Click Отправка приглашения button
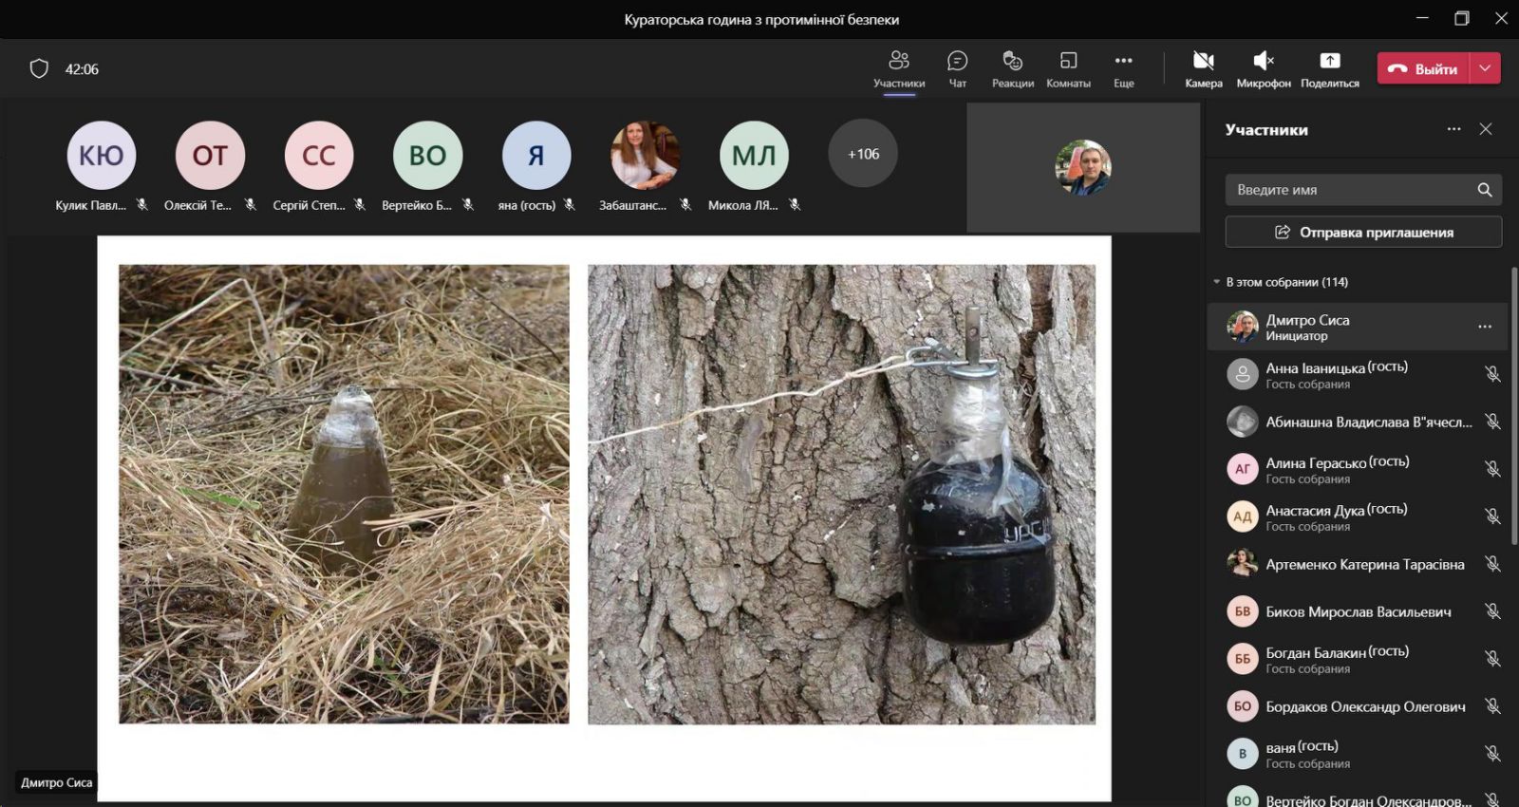Screen dimensions: 1519x807 [x=1363, y=232]
